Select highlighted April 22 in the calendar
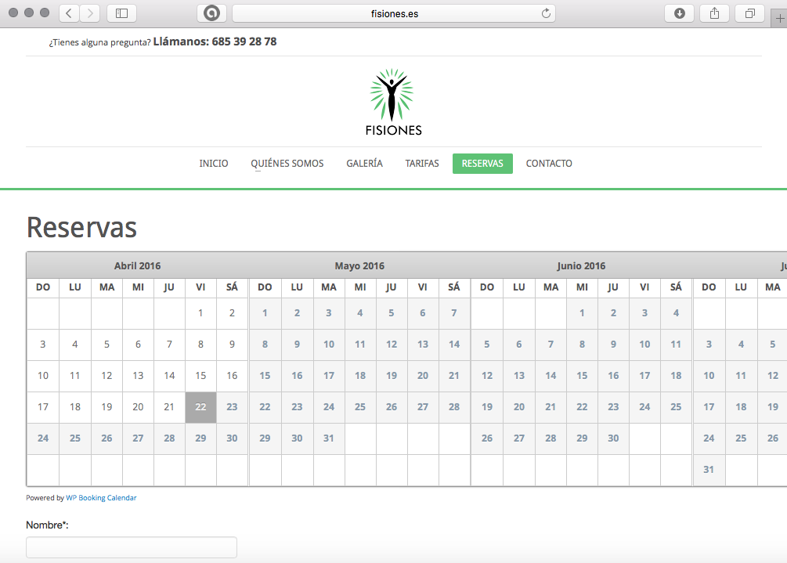 coord(200,407)
